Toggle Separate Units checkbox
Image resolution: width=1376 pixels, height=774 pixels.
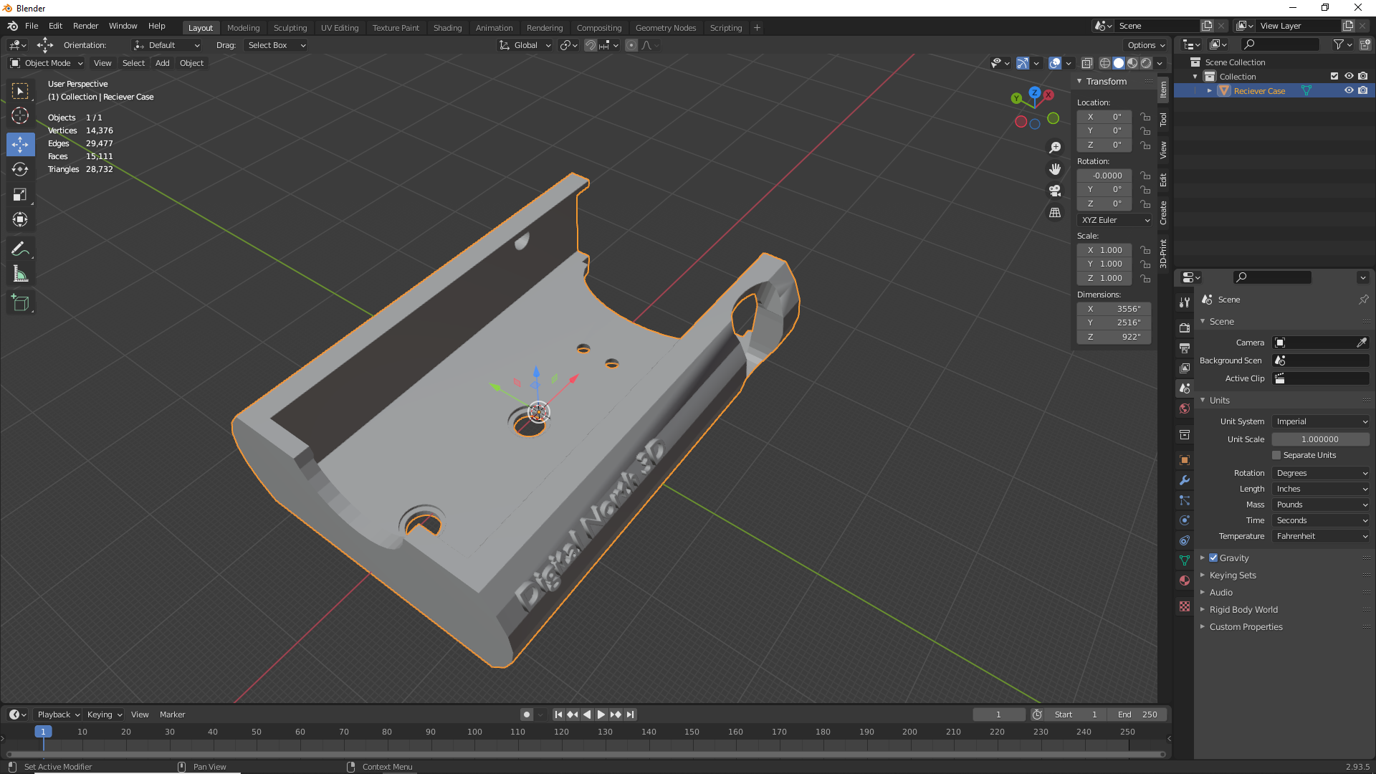[x=1276, y=455]
